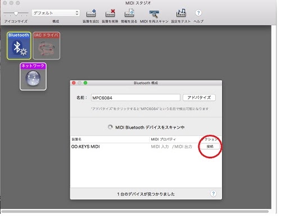281x218 pixels.
Task: Click the MIDI 入力 / MIDI 出力 property text
Action: (x=171, y=147)
